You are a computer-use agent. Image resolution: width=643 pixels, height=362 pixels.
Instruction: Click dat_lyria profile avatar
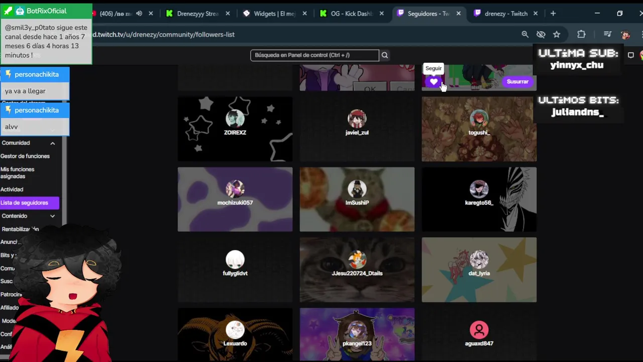pyautogui.click(x=479, y=259)
